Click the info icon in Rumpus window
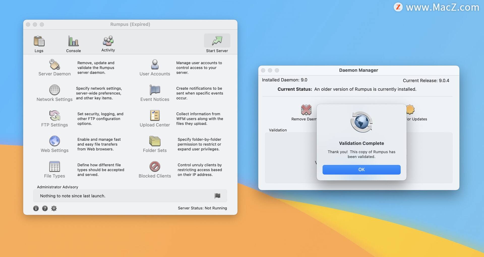 pyautogui.click(x=36, y=208)
